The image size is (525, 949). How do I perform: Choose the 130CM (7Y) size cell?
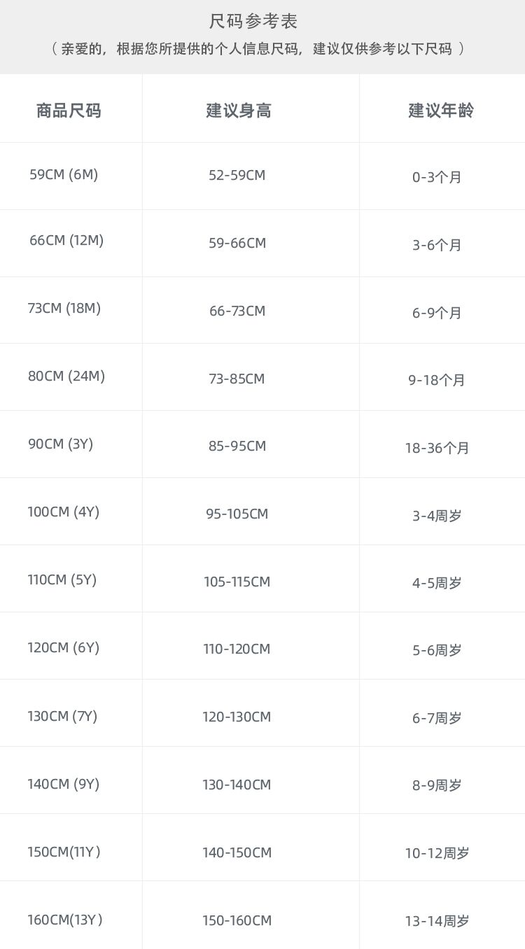tap(62, 717)
